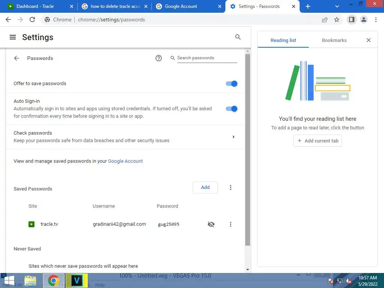The height and width of the screenshot is (288, 384).
Task: Click the tracle.tv site favicon
Action: (31, 224)
